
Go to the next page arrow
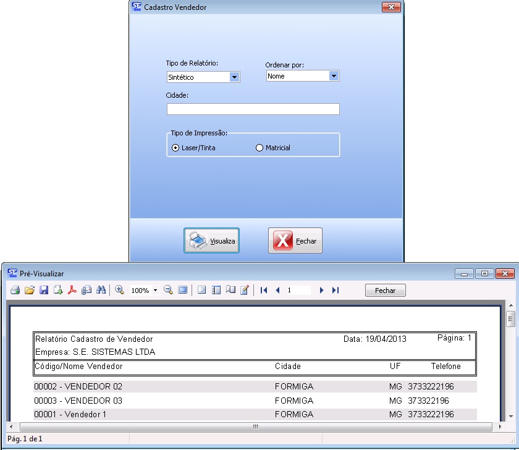pos(321,290)
